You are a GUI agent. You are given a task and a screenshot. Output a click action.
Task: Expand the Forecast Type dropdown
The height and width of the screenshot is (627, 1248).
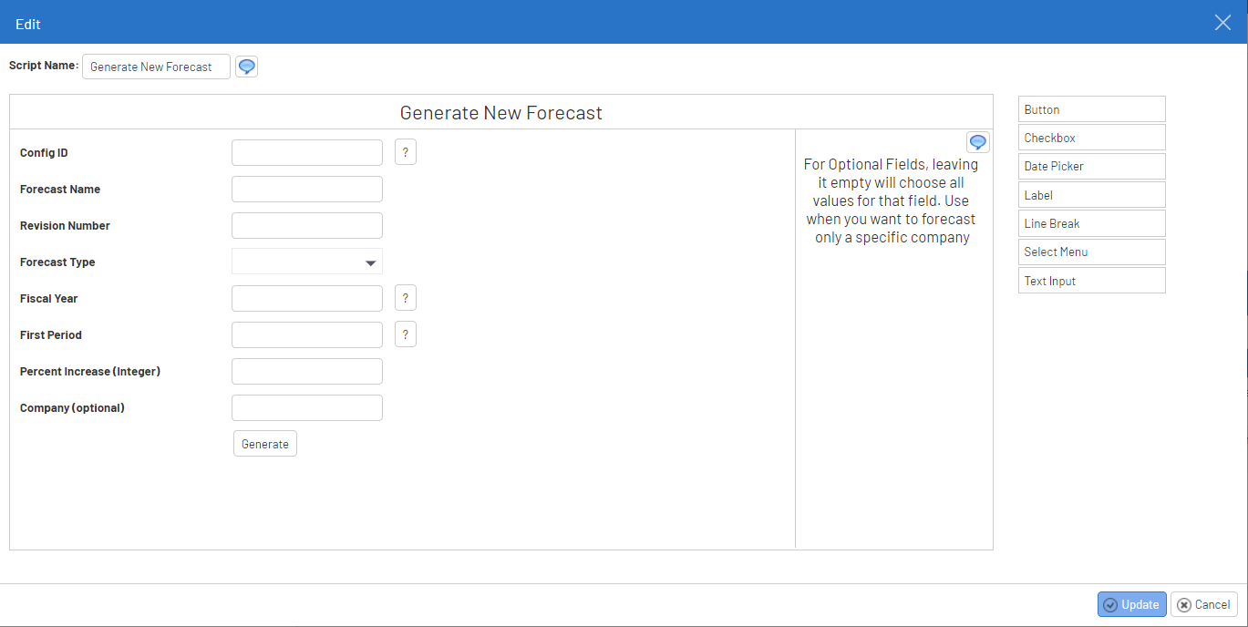click(307, 262)
